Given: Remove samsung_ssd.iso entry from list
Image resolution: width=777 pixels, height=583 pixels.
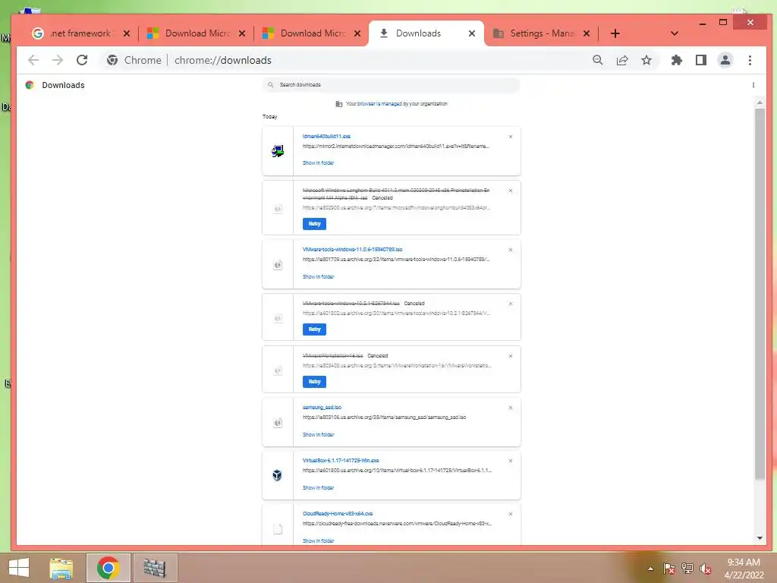Looking at the screenshot, I should (x=511, y=408).
